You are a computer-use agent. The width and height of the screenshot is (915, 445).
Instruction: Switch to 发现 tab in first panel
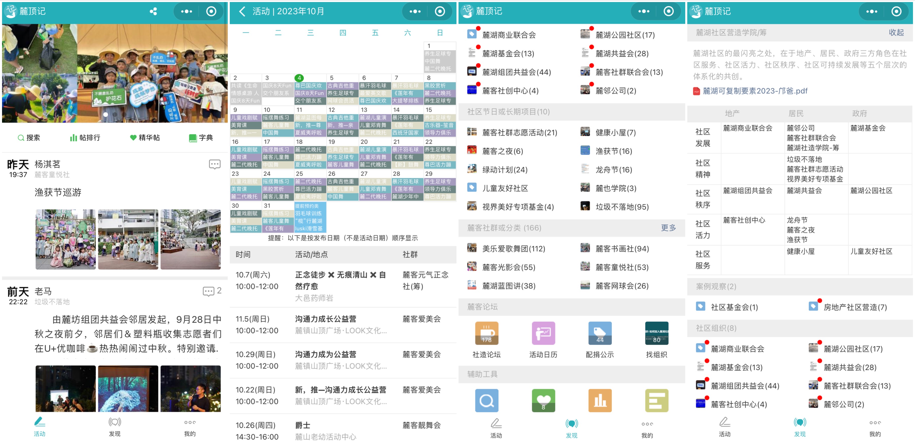coord(114,426)
